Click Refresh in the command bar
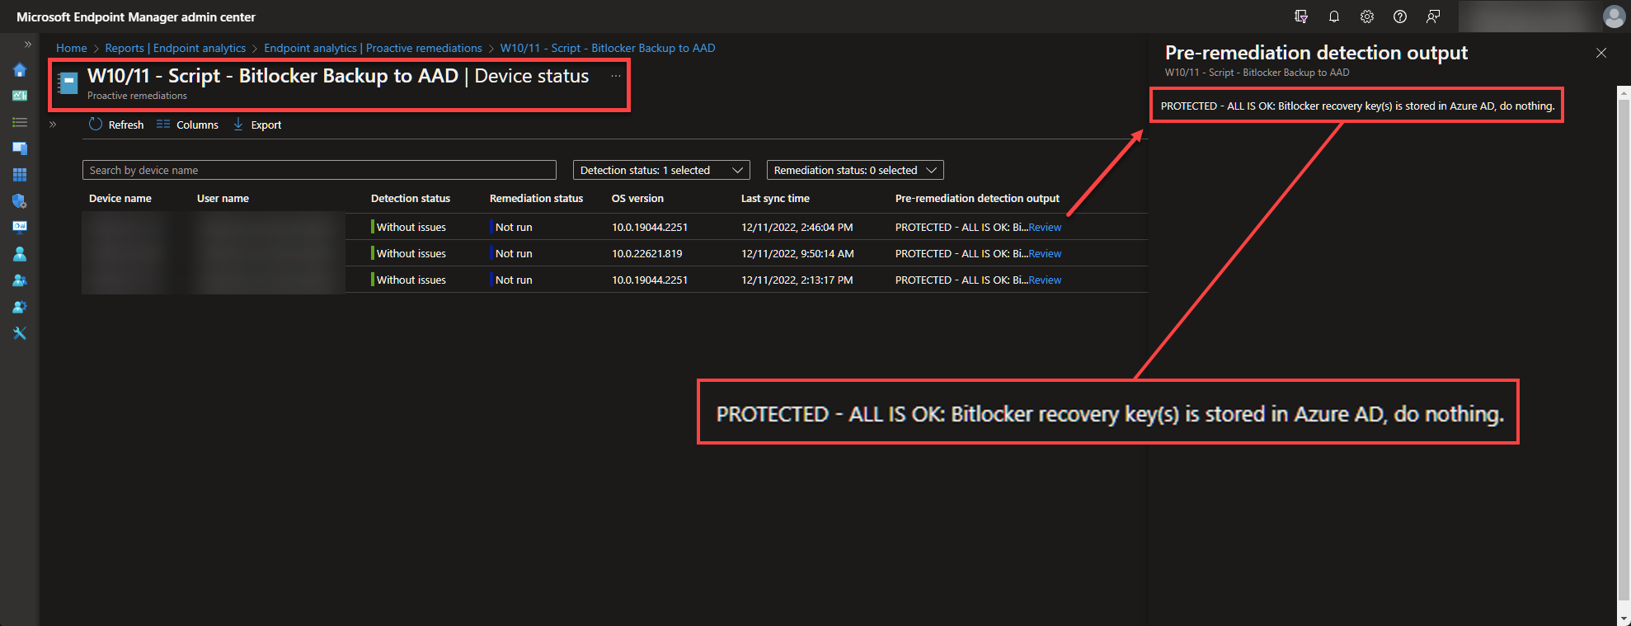 click(116, 125)
